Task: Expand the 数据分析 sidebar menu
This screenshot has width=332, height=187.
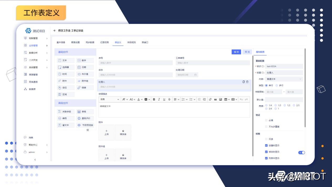Action: 36,53
